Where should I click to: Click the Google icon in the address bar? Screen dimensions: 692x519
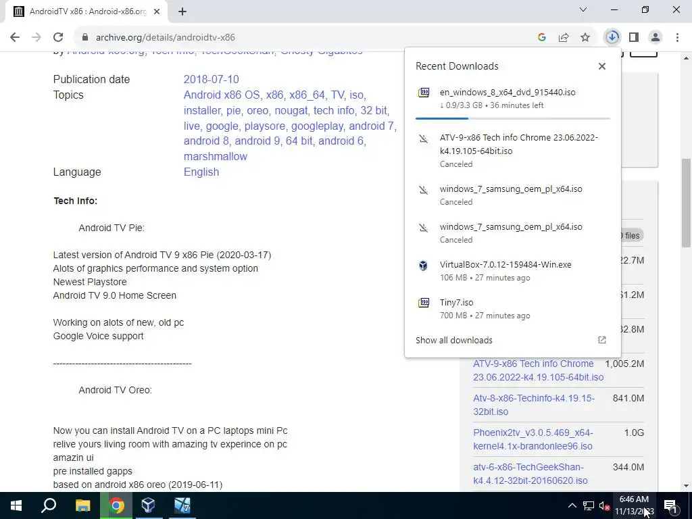pos(542,38)
